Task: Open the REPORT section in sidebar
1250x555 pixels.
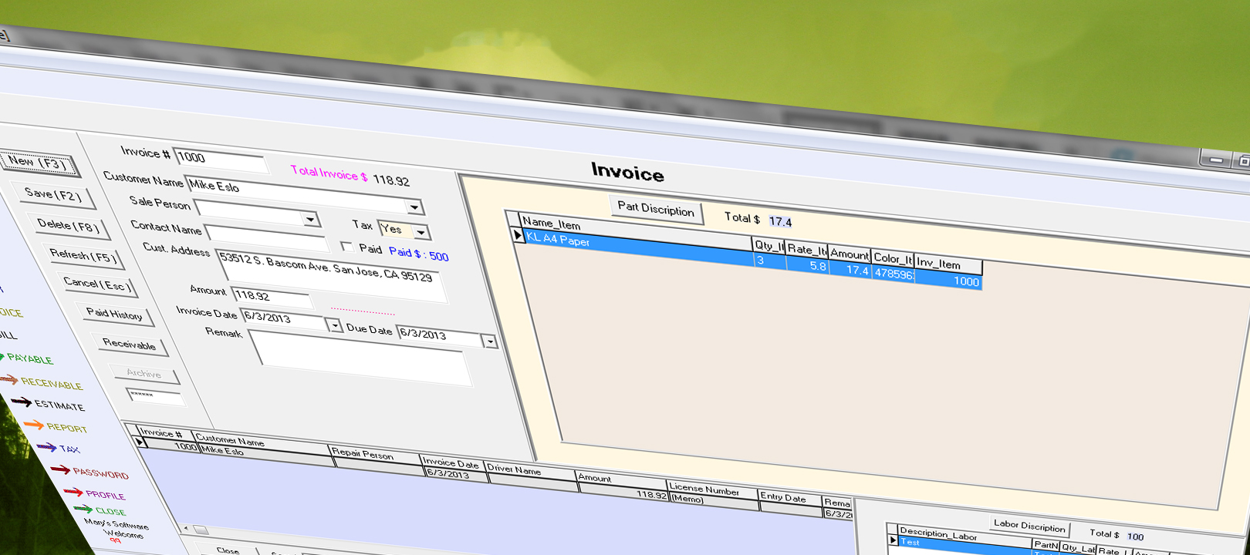Action: coord(66,427)
